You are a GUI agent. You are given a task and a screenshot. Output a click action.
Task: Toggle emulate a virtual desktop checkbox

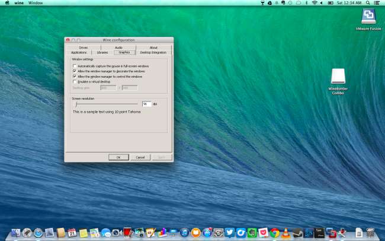tap(75, 82)
